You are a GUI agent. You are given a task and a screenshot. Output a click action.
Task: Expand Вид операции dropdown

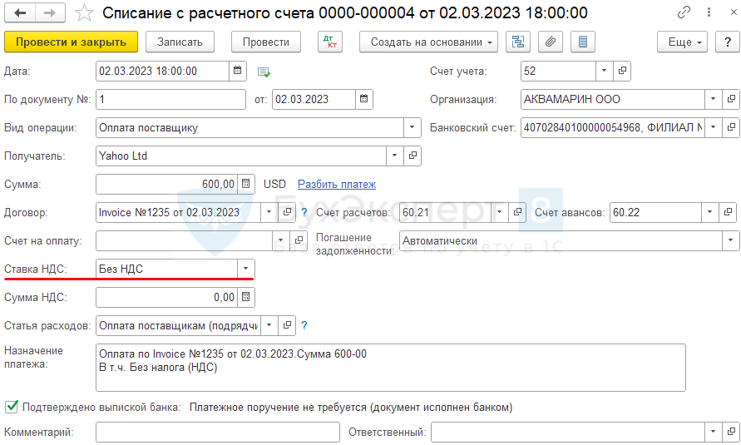412,127
